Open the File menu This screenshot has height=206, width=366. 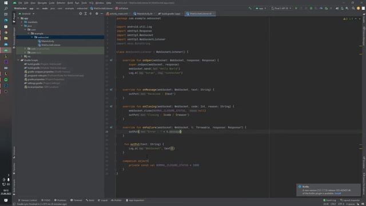pos(20,3)
